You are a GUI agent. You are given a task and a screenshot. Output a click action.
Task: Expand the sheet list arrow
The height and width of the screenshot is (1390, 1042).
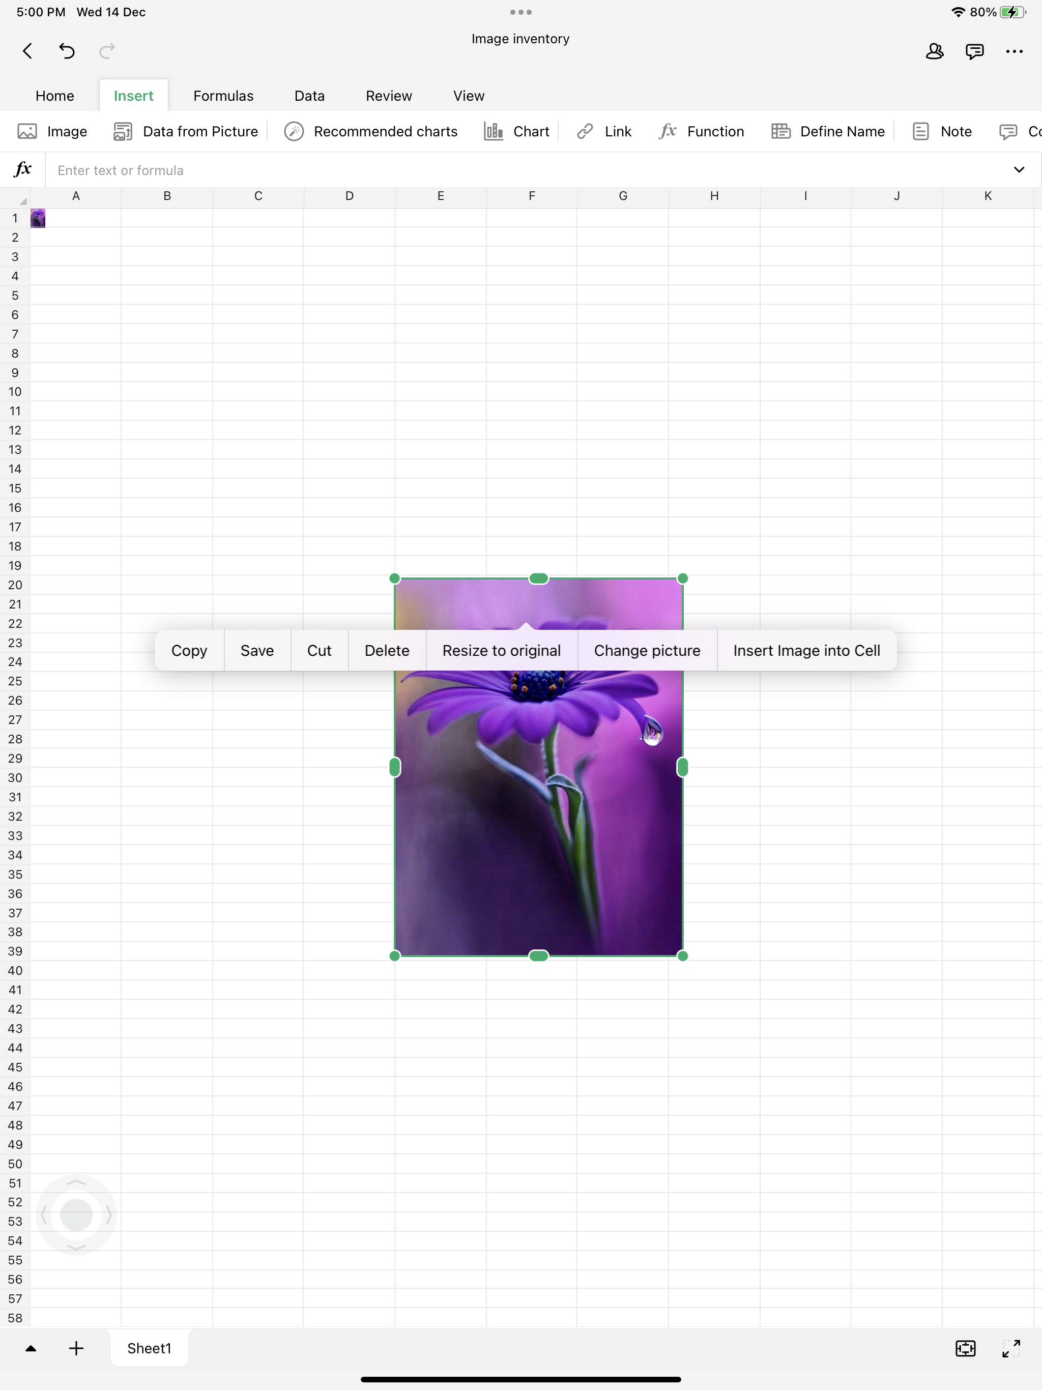[x=30, y=1348]
